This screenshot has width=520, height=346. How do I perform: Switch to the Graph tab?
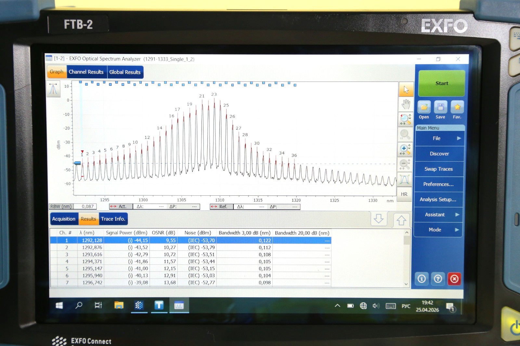point(57,72)
